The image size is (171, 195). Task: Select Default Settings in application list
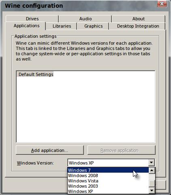[36, 74]
